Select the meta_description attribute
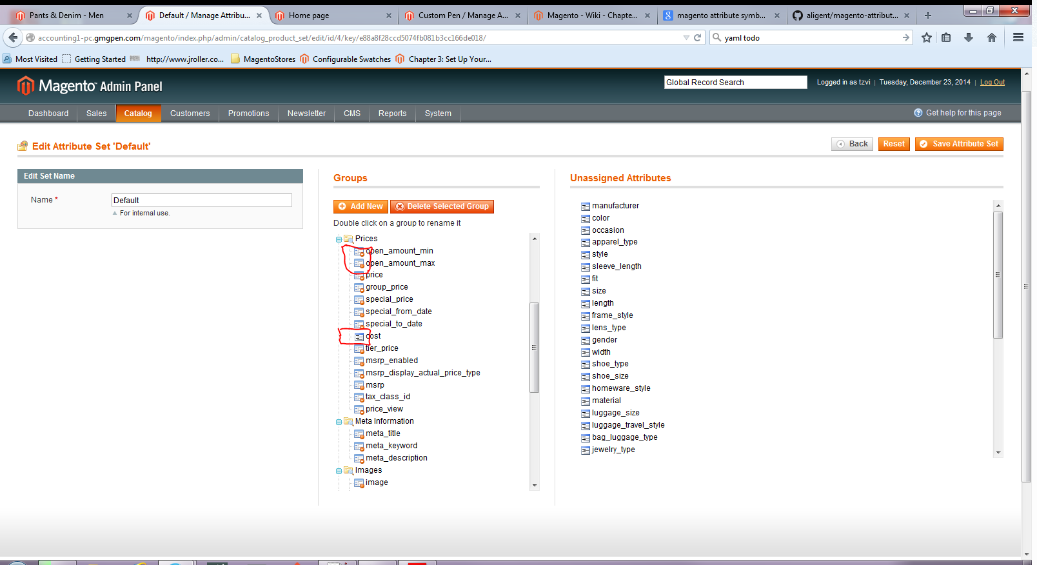The image size is (1037, 565). coord(397,459)
